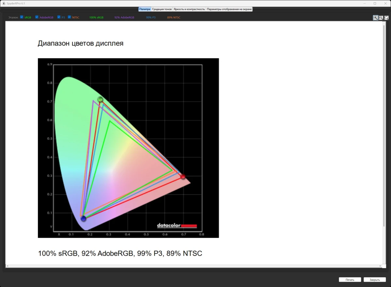The image size is (391, 287).
Task: Click the zoom in magnifier icon
Action: tap(376, 18)
